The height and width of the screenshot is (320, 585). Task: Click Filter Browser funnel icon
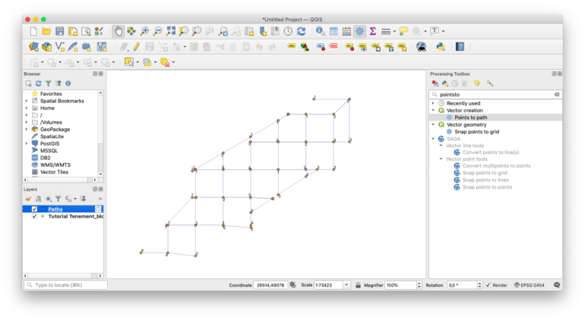pyautogui.click(x=48, y=83)
